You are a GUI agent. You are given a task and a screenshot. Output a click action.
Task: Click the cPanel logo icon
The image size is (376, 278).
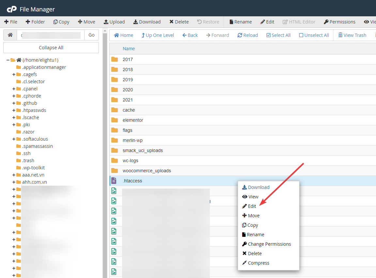[11, 9]
